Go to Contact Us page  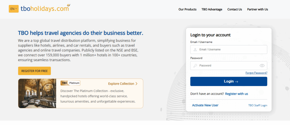(234, 9)
